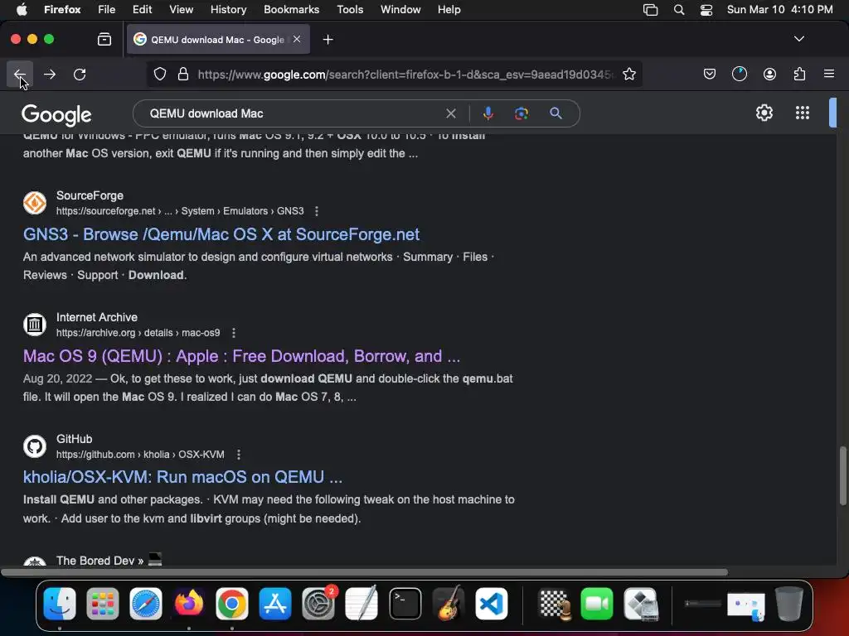
Task: Open FaceTime from the Dock
Action: (597, 603)
